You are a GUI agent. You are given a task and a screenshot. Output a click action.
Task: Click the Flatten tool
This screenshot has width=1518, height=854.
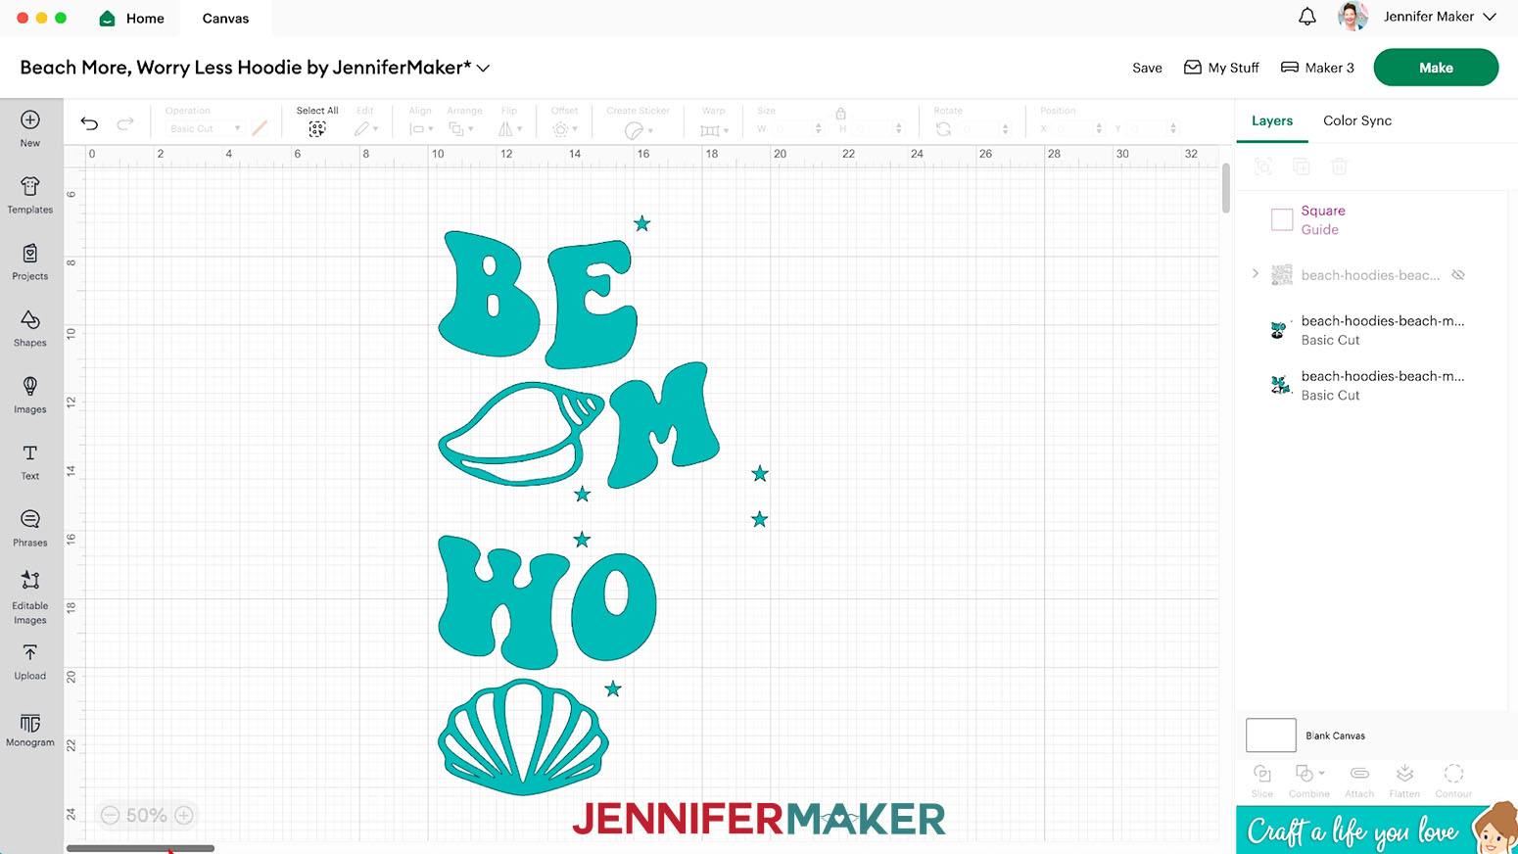(1404, 781)
